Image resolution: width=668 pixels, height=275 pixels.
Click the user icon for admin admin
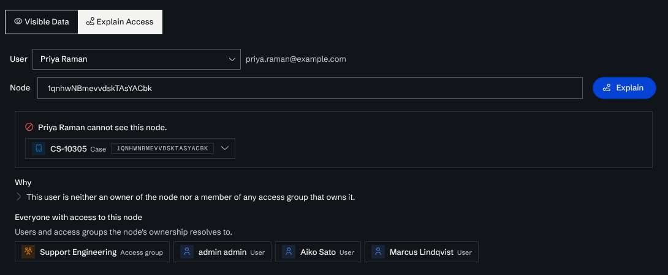click(x=186, y=252)
